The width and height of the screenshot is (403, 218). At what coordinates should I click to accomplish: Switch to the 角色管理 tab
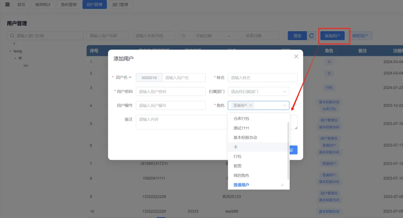pyautogui.click(x=68, y=5)
